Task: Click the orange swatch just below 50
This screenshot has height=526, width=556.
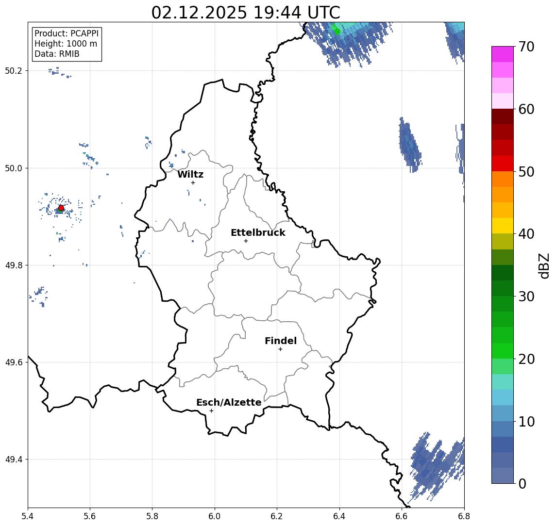Action: (x=503, y=179)
